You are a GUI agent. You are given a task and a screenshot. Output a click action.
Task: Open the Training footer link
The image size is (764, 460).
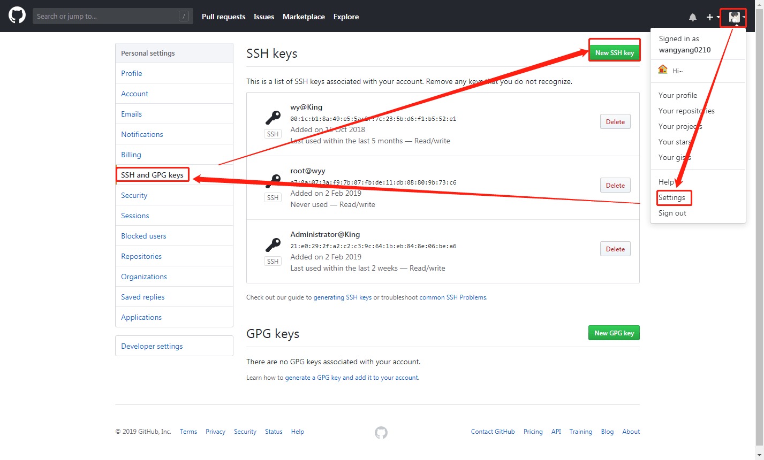coord(581,432)
